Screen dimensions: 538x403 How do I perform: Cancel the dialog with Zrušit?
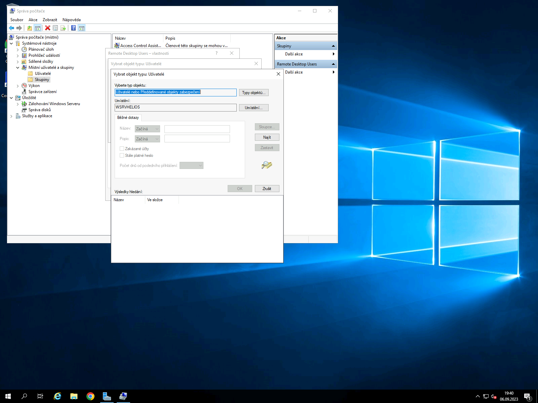[267, 189]
